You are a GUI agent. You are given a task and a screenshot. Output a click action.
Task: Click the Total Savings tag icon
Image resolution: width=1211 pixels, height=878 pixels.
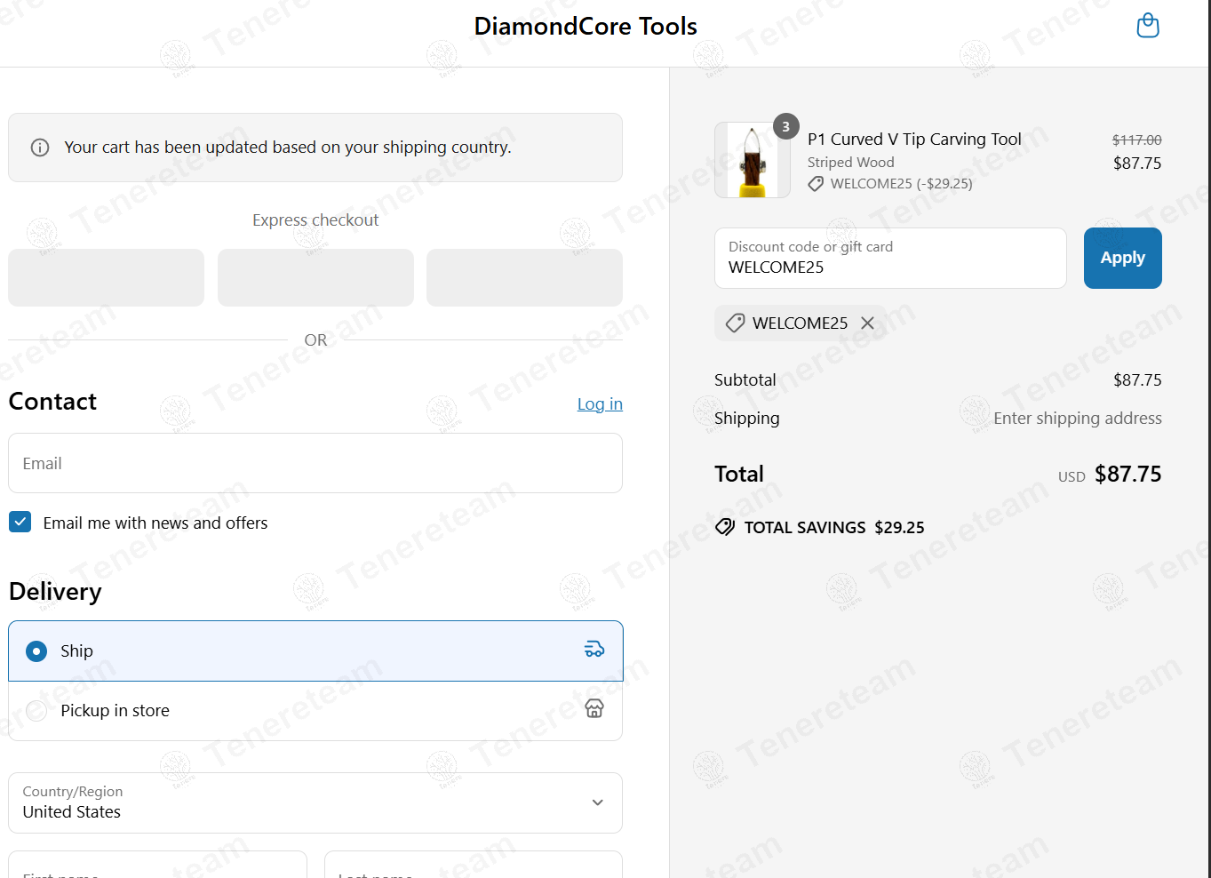pyautogui.click(x=725, y=527)
